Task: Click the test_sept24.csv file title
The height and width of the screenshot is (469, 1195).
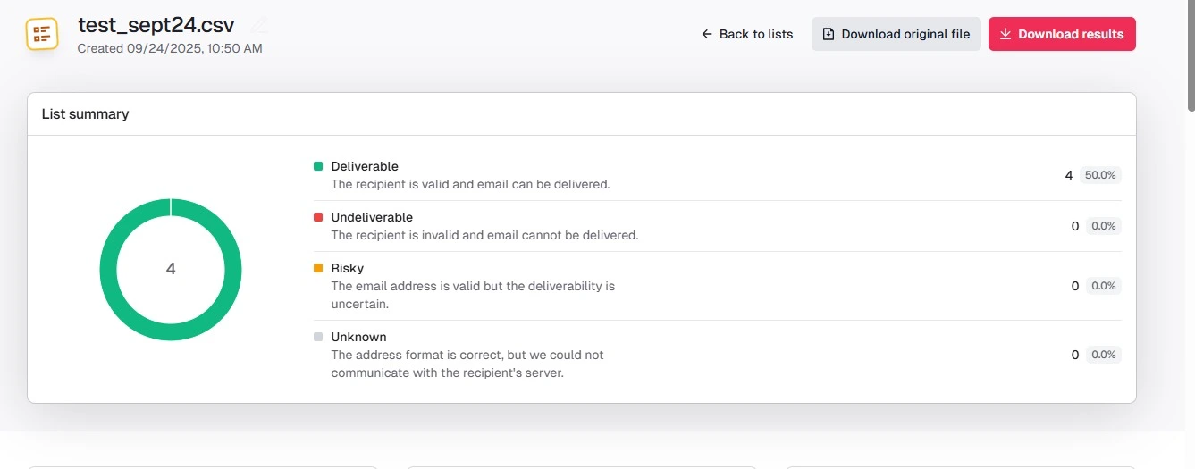Action: pos(156,25)
